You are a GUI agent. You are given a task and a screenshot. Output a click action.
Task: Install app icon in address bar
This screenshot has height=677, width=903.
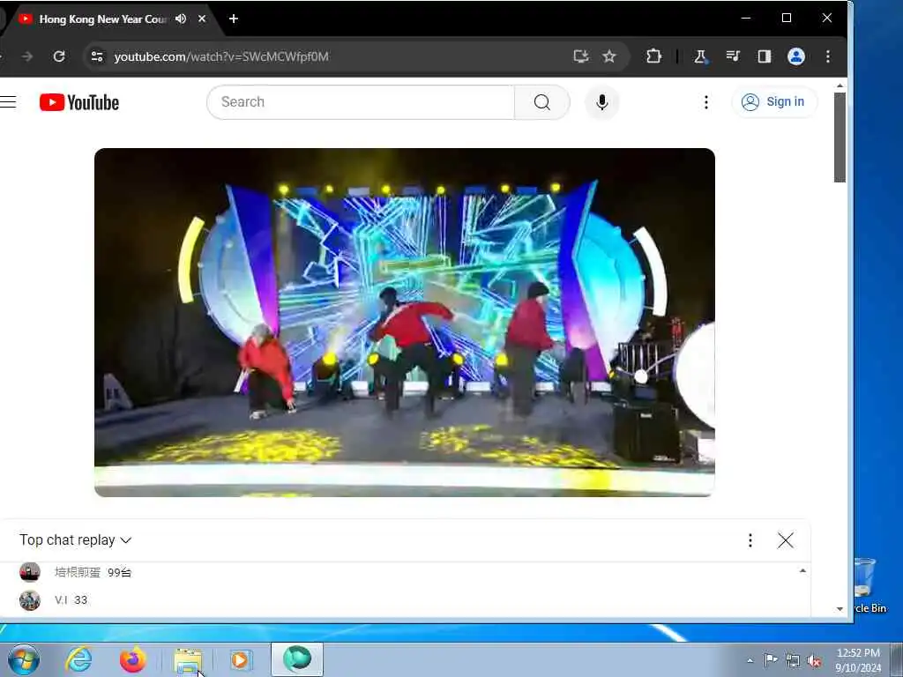[581, 56]
